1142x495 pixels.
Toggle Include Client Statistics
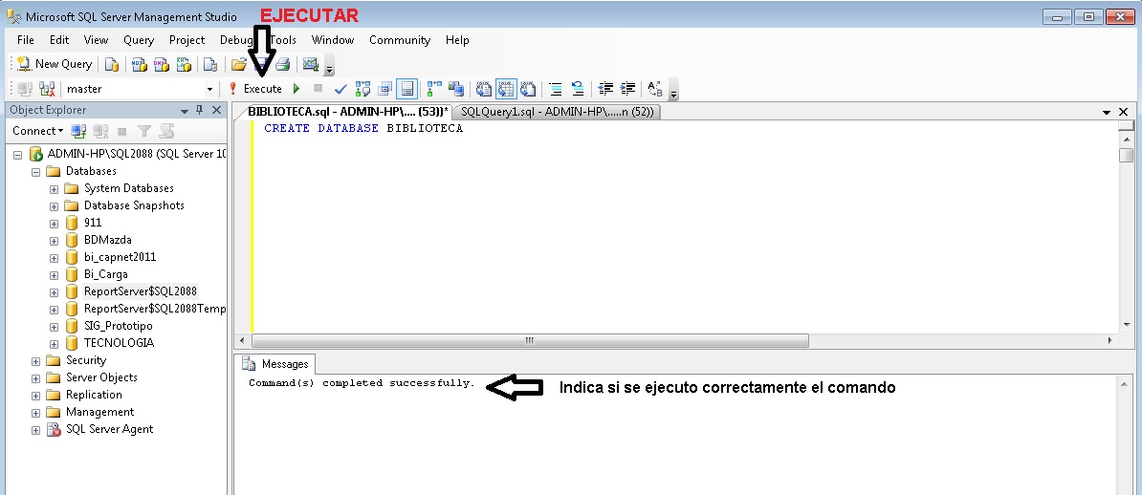[x=456, y=89]
